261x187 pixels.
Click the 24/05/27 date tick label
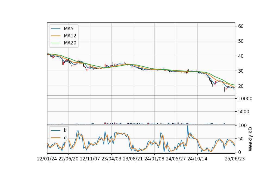pyautogui.click(x=176, y=159)
